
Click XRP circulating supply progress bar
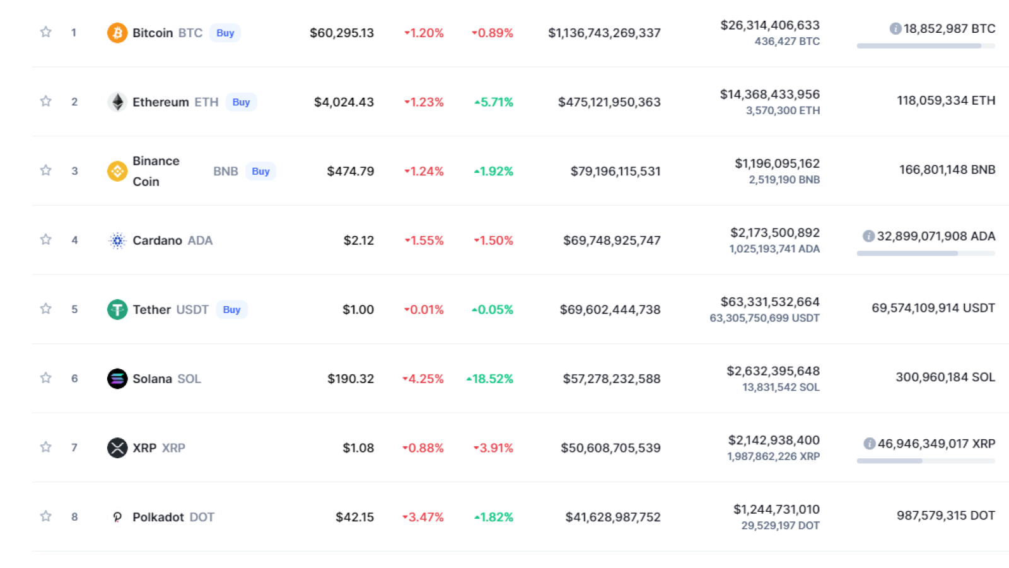(926, 461)
